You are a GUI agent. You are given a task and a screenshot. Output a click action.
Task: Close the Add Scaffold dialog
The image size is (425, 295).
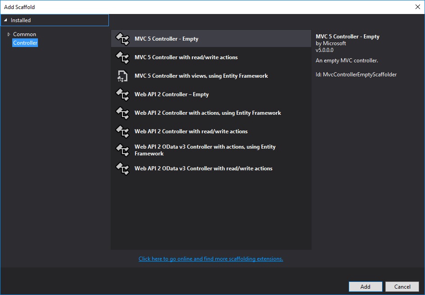pos(417,7)
